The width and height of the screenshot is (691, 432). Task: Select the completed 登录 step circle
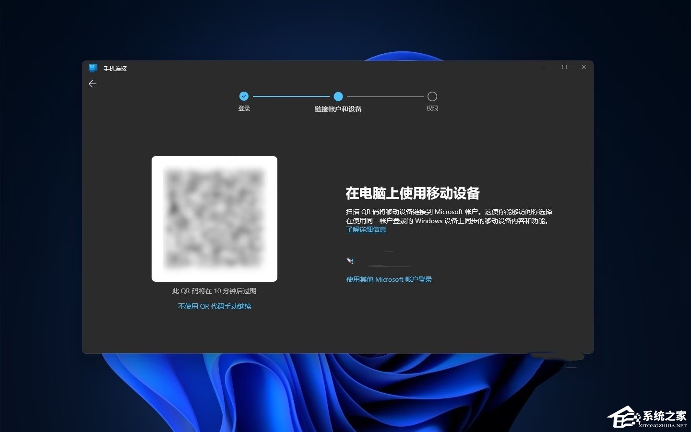pos(244,96)
